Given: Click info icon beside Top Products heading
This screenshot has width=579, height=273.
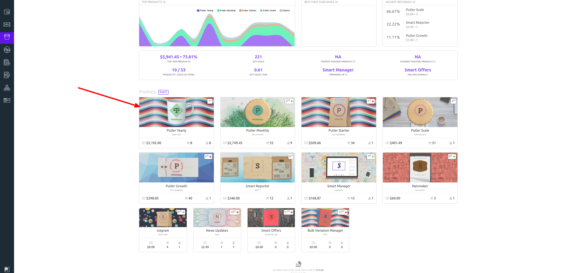Looking at the screenshot, I should coord(164,2).
